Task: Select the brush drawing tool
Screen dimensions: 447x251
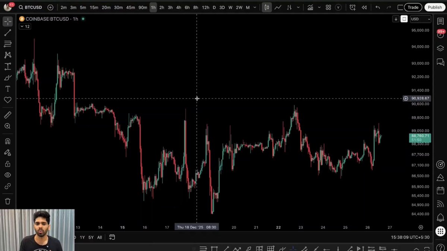Action: [7, 78]
